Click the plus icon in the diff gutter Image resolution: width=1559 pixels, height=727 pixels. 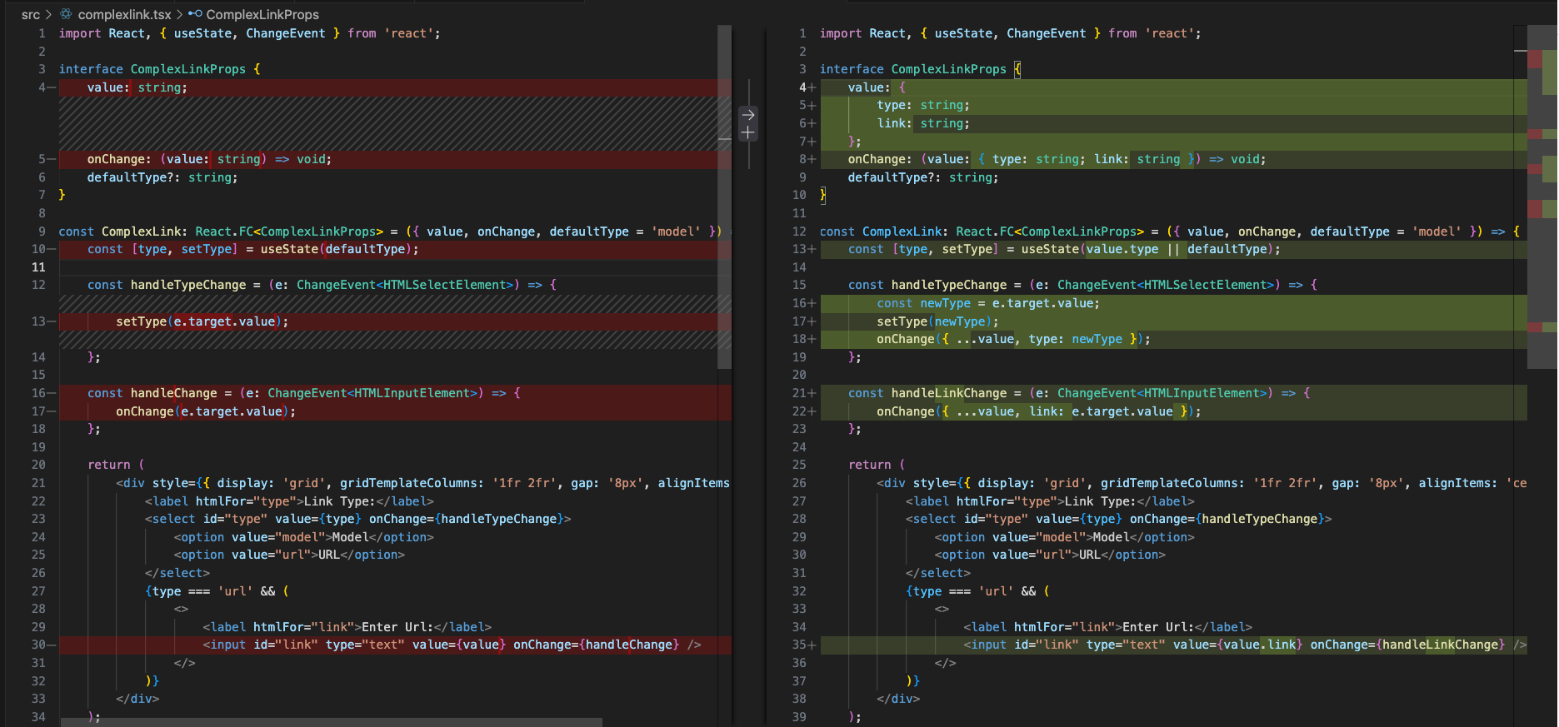click(748, 132)
